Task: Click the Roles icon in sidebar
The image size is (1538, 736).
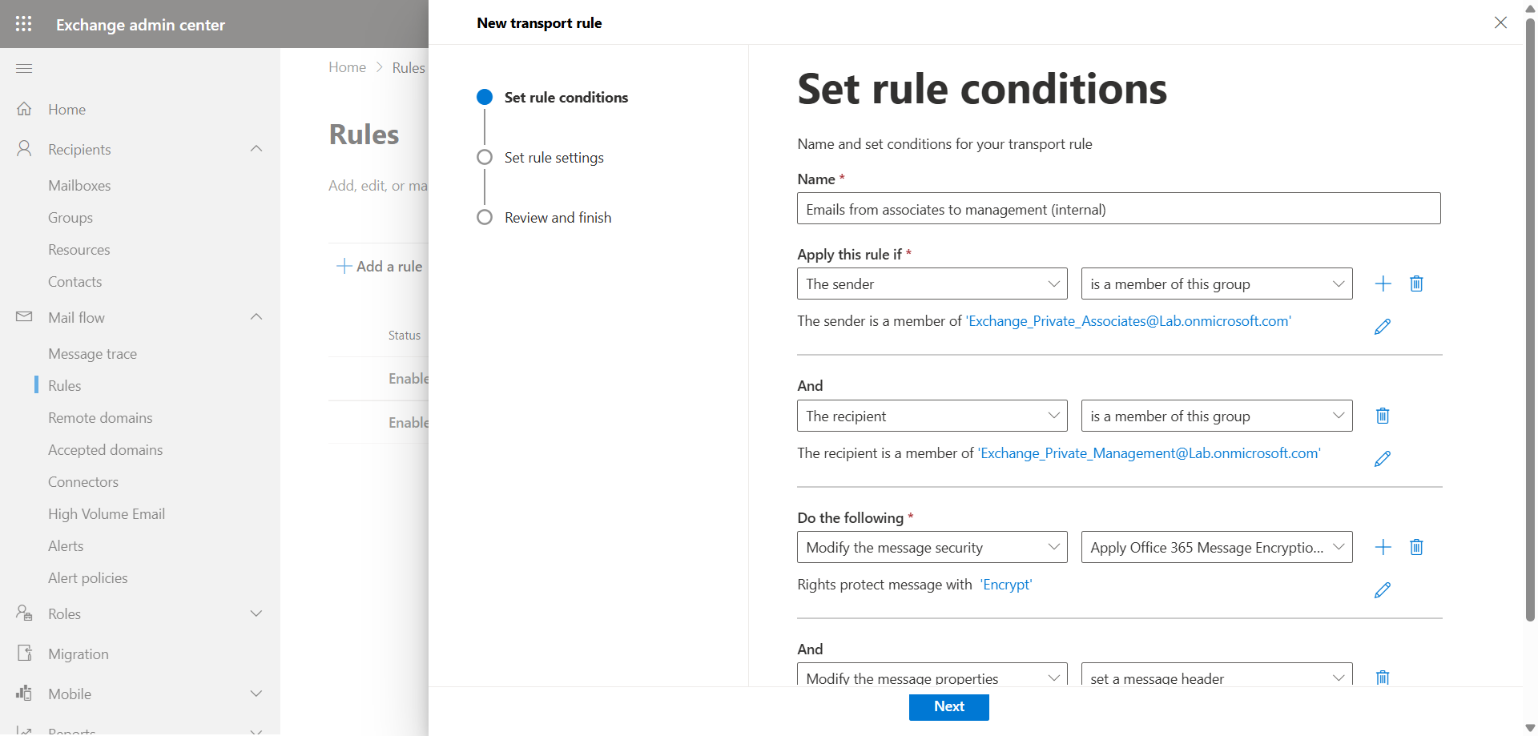Action: point(24,613)
